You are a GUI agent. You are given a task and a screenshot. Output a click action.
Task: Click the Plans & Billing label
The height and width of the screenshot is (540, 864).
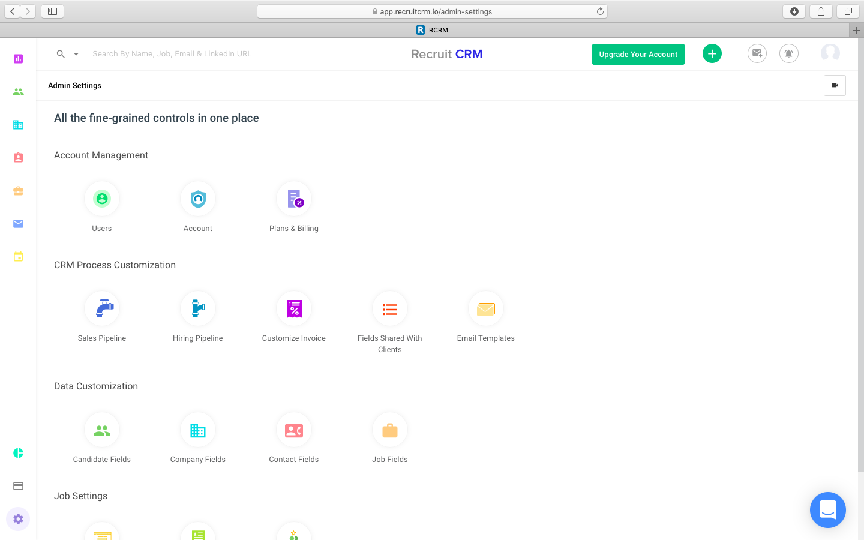pyautogui.click(x=294, y=229)
